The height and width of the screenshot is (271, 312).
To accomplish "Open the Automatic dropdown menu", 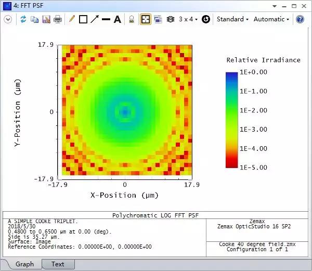I will click(x=271, y=19).
